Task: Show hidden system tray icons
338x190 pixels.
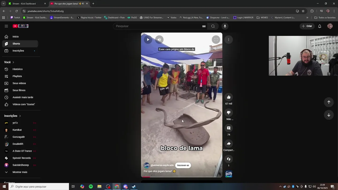Action: point(280,187)
